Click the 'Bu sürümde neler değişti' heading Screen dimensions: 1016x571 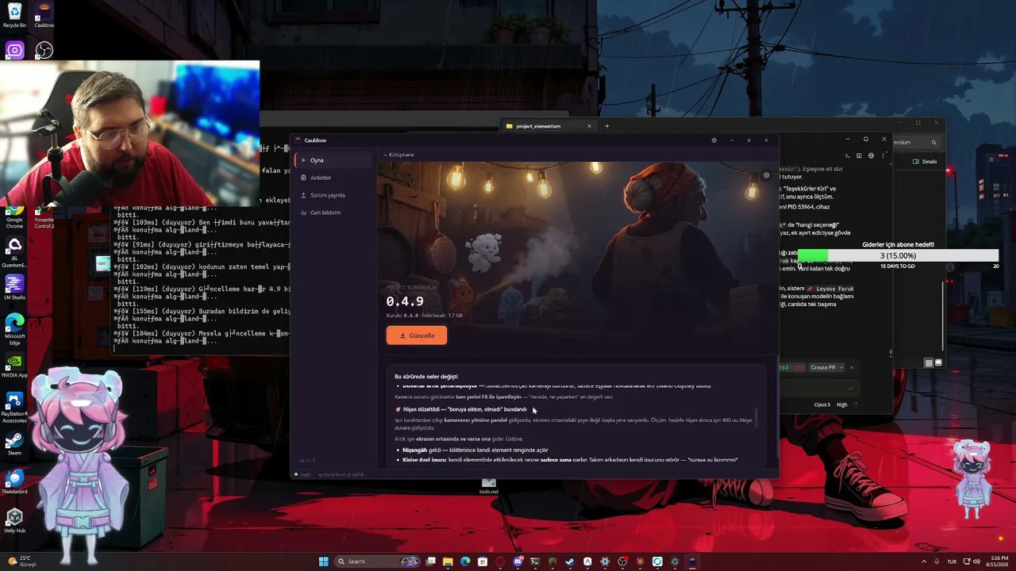pyautogui.click(x=426, y=376)
